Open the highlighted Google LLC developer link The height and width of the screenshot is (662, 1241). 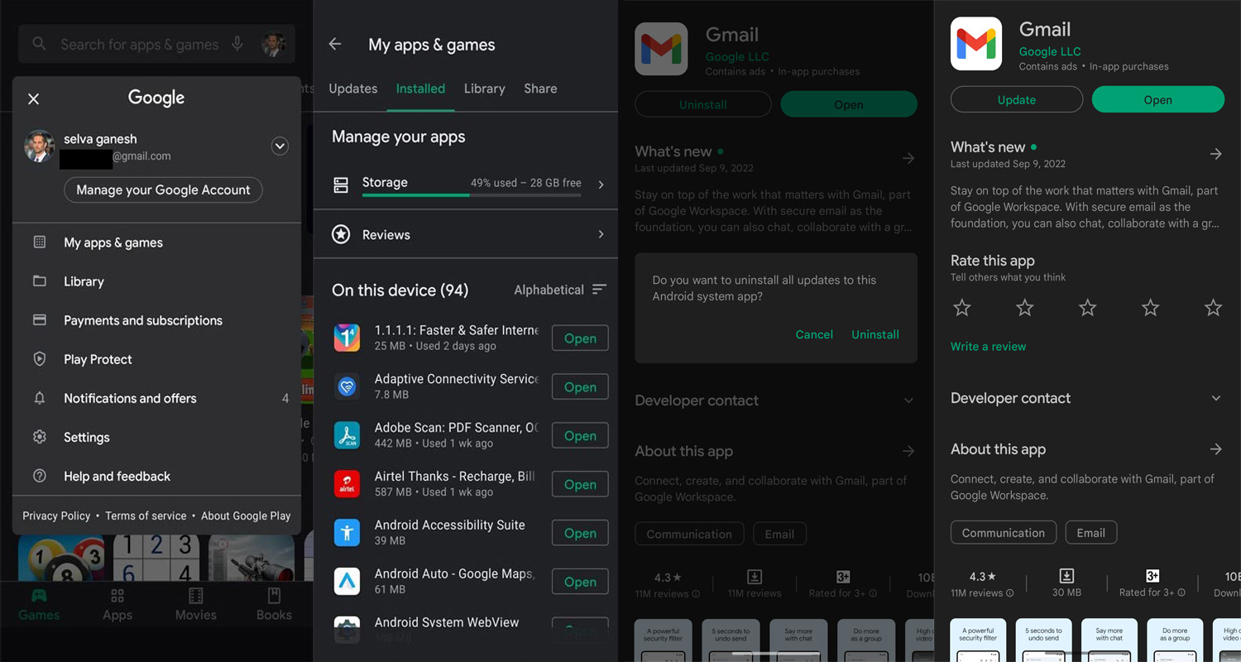(x=1050, y=51)
